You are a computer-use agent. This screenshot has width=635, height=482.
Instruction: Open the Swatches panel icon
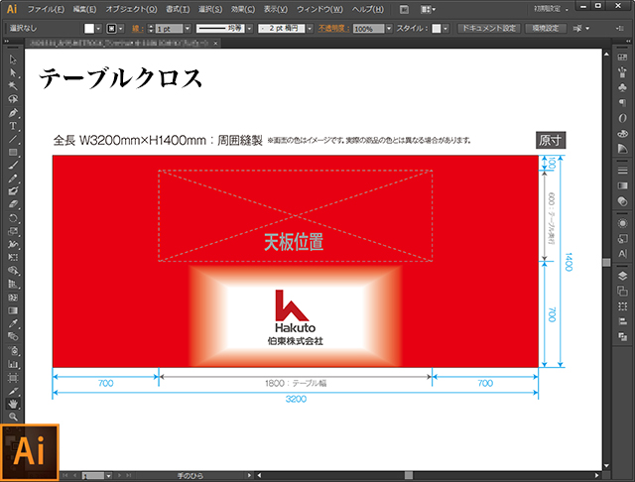click(622, 58)
